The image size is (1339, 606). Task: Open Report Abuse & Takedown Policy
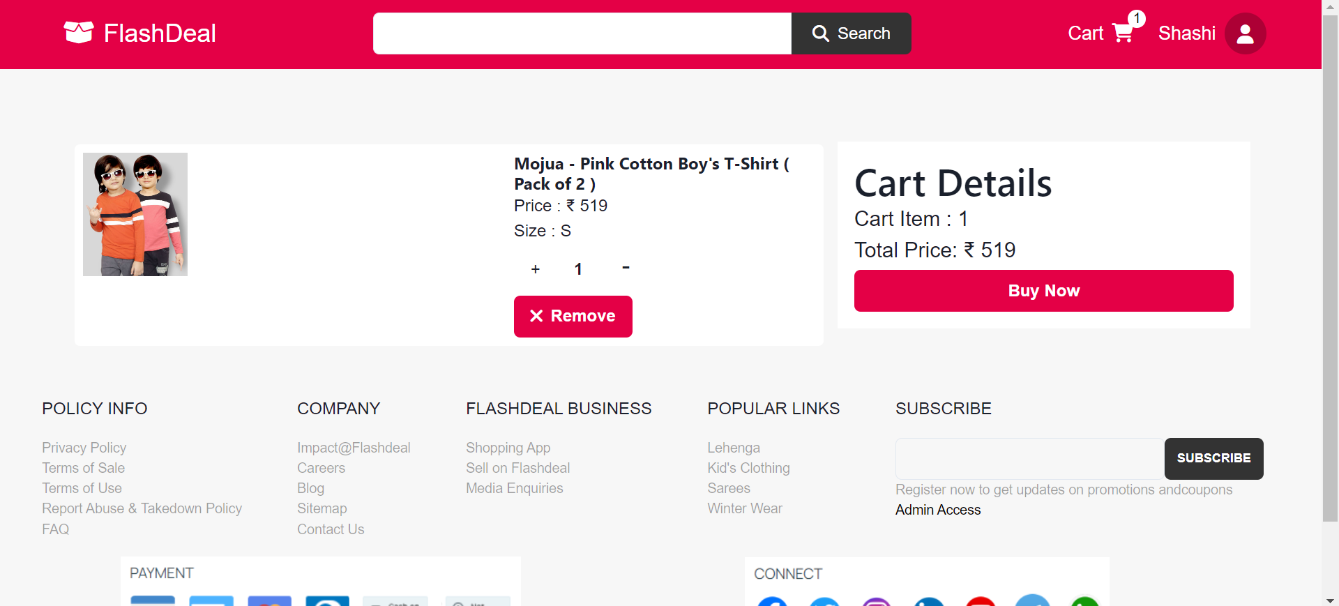(142, 508)
